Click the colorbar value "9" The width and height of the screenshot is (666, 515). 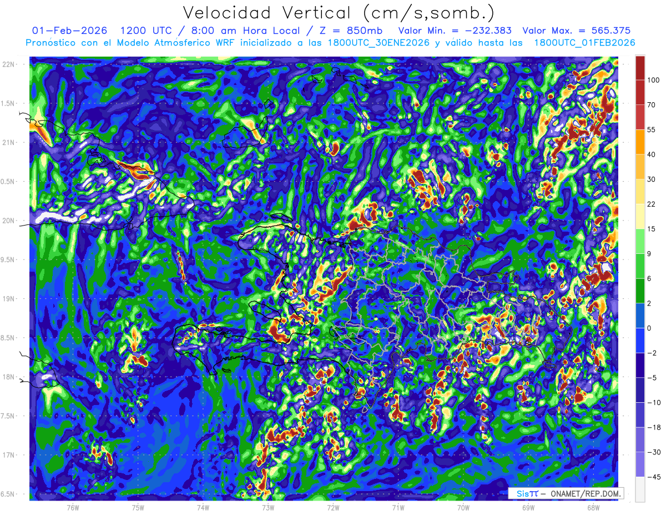pyautogui.click(x=649, y=253)
